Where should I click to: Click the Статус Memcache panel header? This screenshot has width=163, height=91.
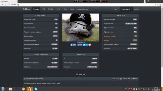tap(41, 55)
